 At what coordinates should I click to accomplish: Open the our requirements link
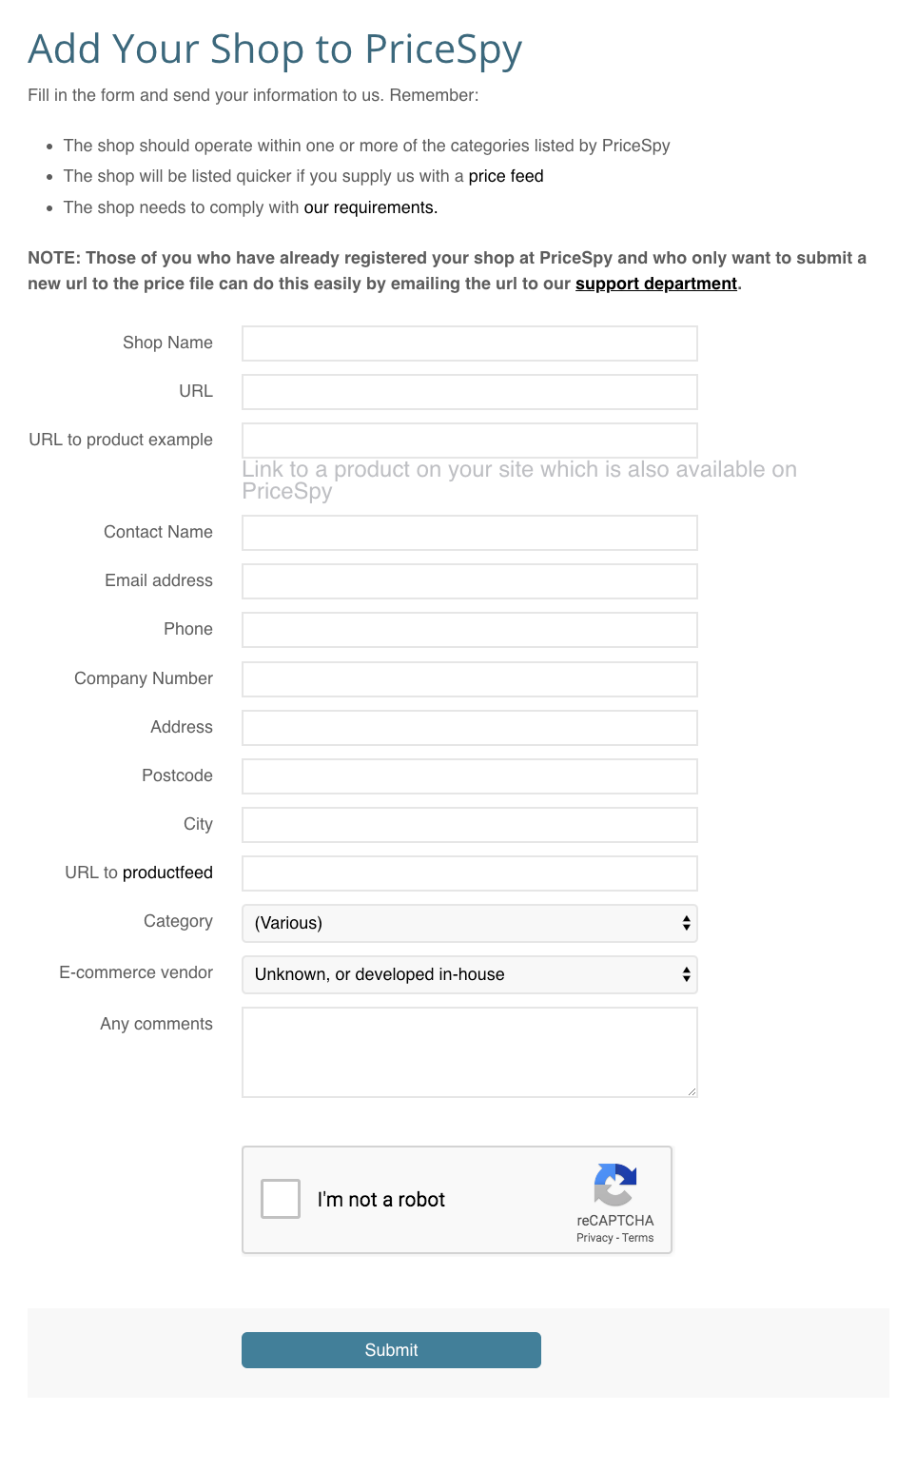(x=370, y=207)
